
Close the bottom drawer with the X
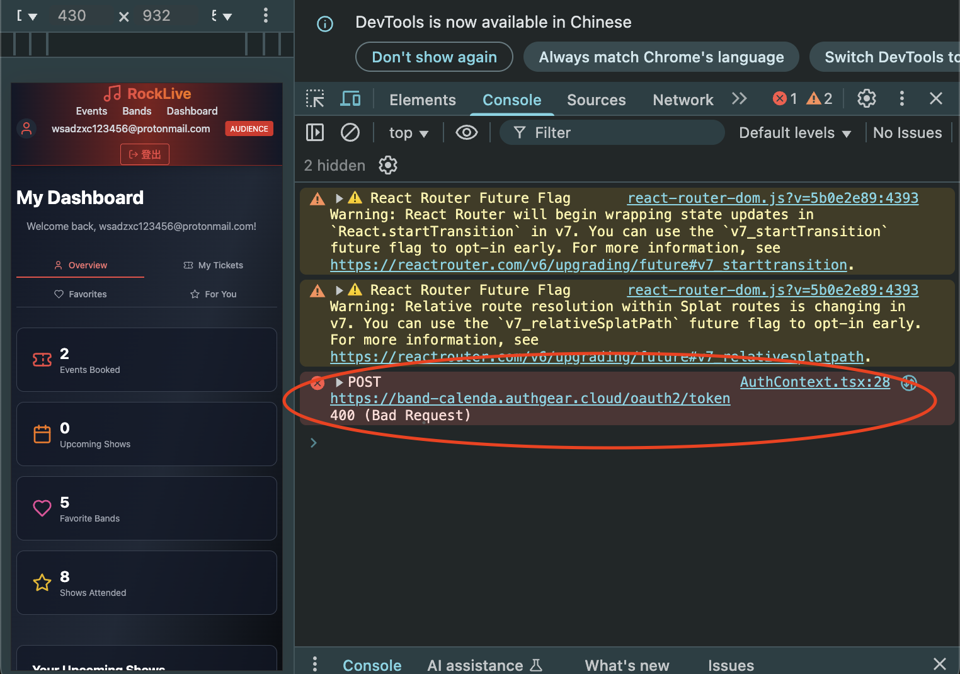click(x=940, y=664)
